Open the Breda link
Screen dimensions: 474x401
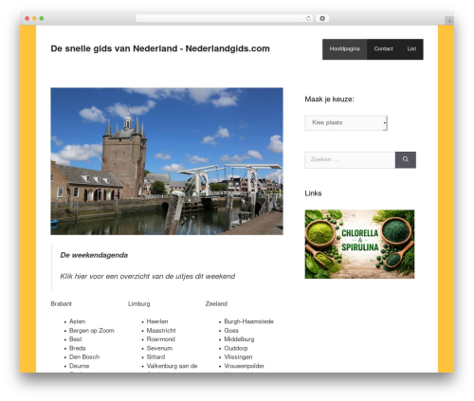pos(78,348)
